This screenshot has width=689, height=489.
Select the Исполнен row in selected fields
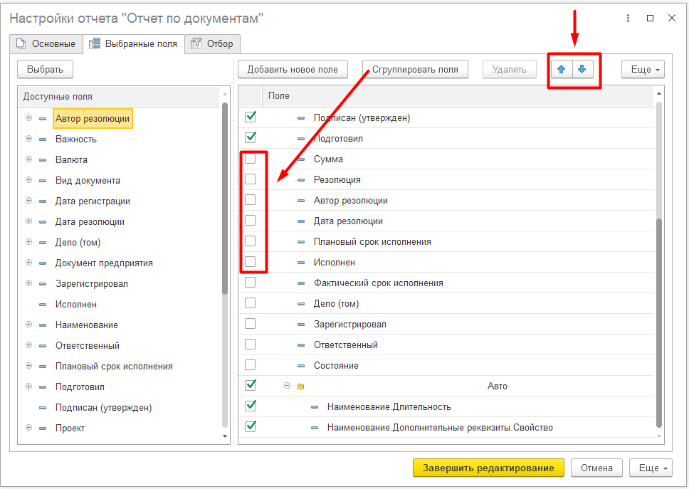[446, 262]
